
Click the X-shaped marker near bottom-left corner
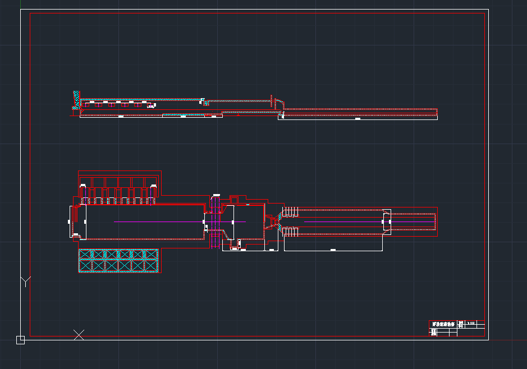tap(79, 335)
